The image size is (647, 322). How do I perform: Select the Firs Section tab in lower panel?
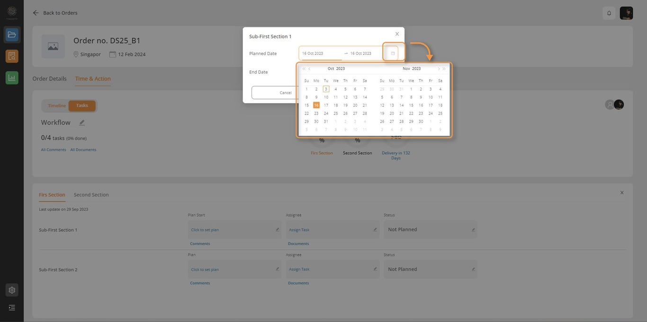[x=52, y=195]
